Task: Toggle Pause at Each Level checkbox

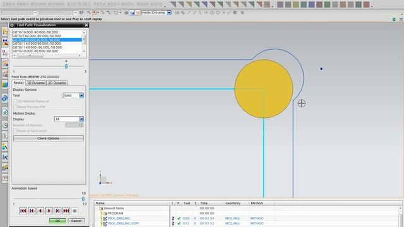Action: [15, 131]
